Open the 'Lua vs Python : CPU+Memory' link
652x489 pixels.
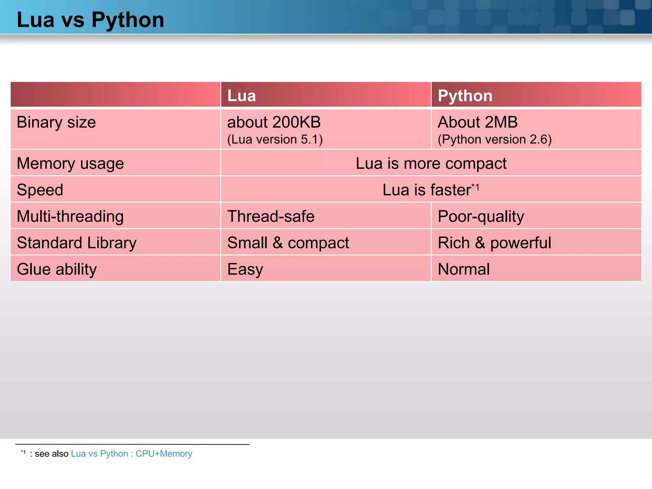pos(131,453)
